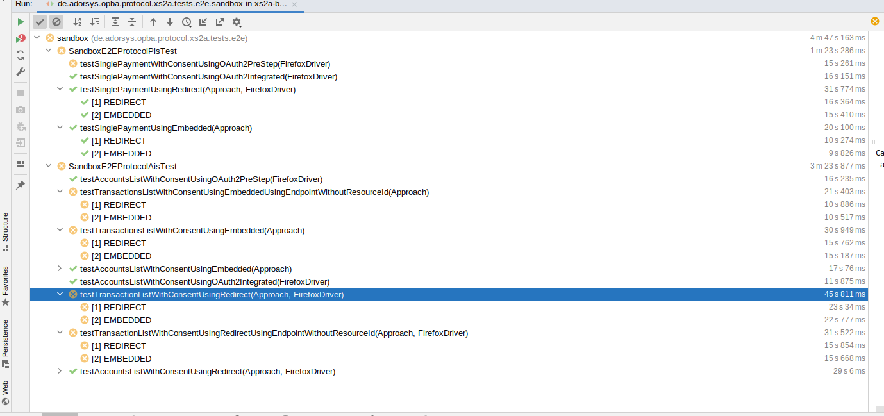Open the test history clock icon
Viewport: 884px width, 416px height.
(x=187, y=22)
